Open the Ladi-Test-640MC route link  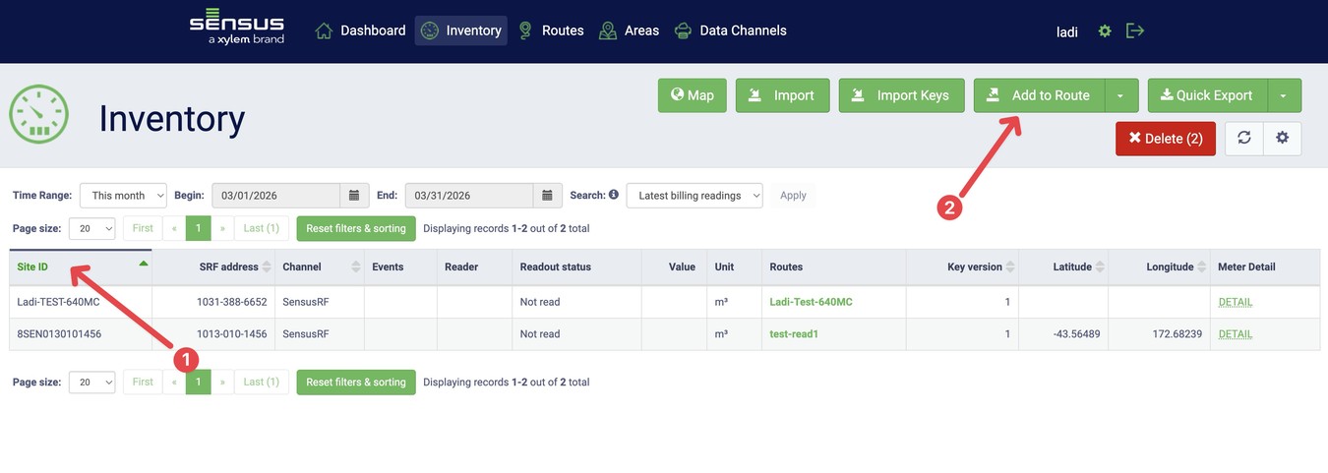811,302
